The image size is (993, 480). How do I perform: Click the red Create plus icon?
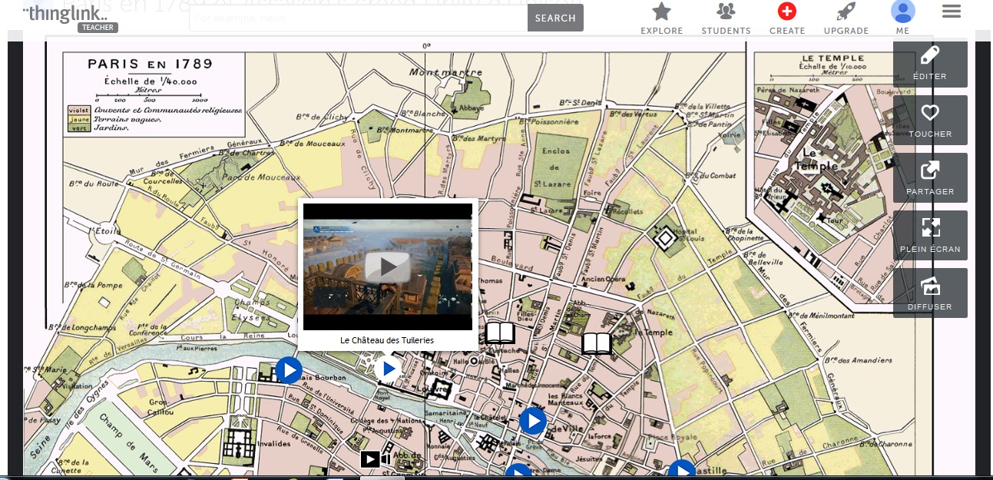[786, 12]
